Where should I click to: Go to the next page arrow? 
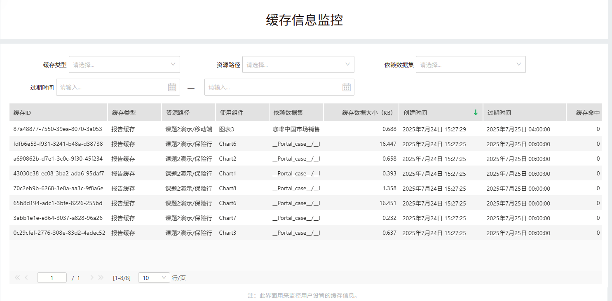(x=92, y=278)
